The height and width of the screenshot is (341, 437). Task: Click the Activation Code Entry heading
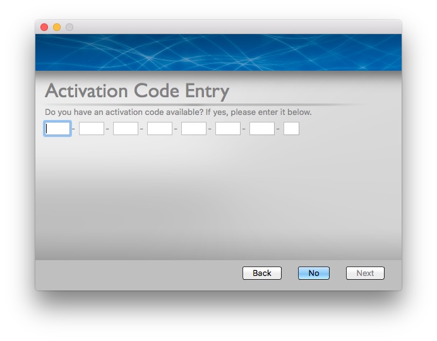point(137,91)
